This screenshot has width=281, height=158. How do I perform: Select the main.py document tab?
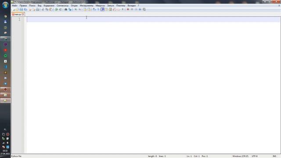18,14
